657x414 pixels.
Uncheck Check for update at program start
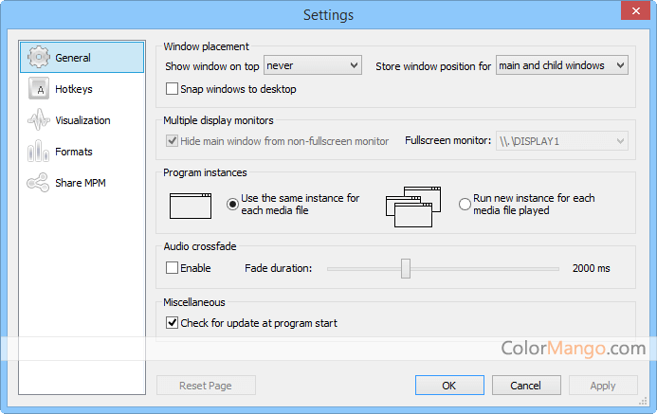(173, 323)
